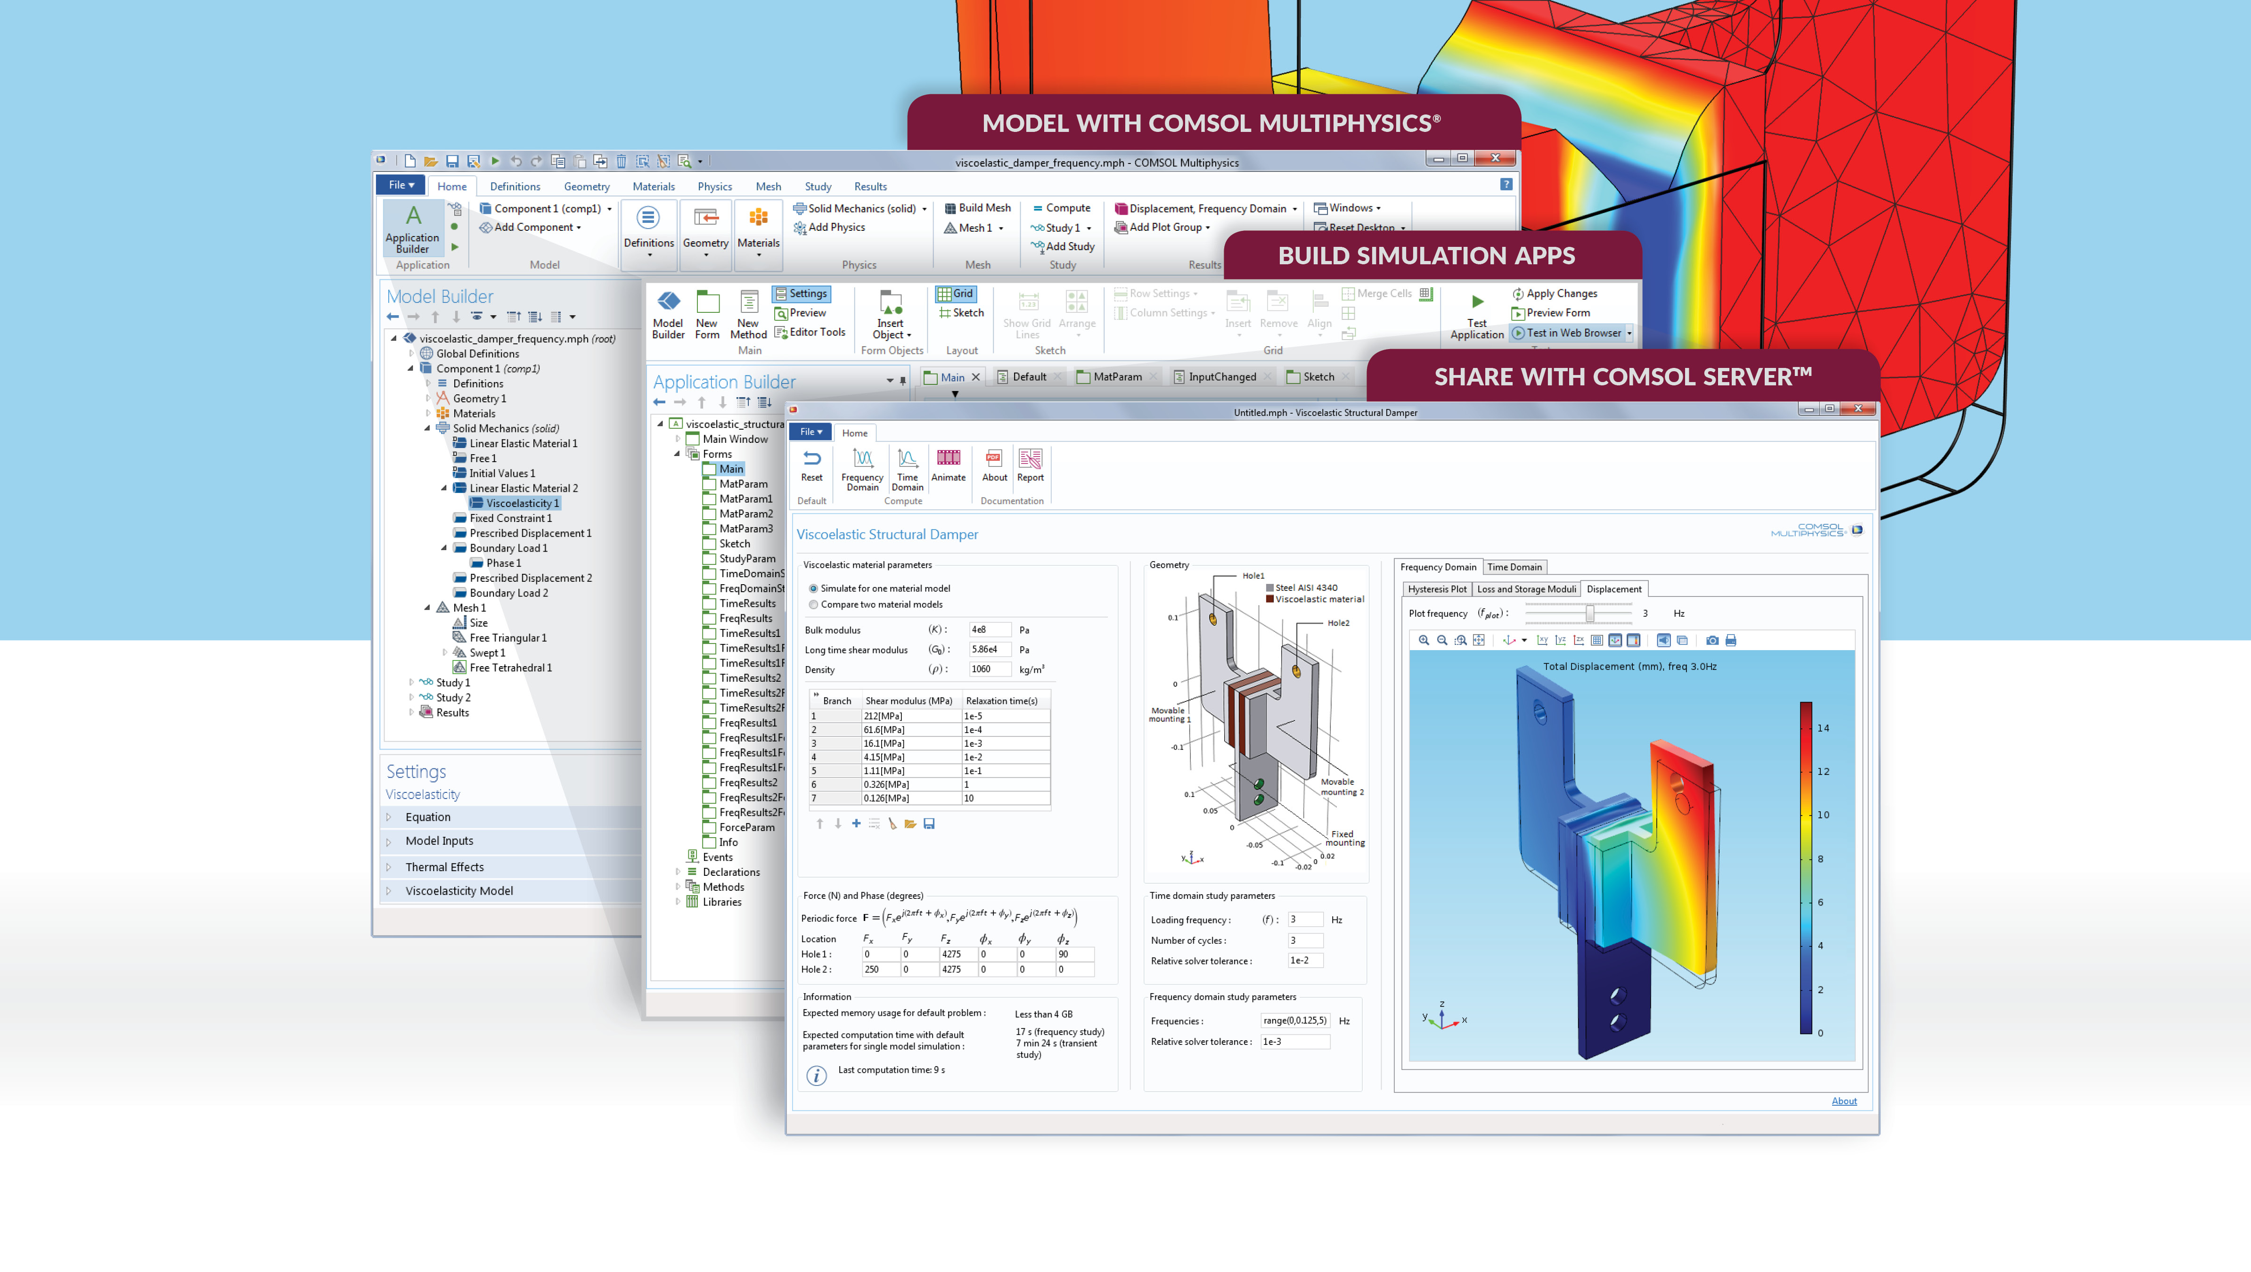Print the displacement plot
This screenshot has height=1272, width=2251.
click(x=1730, y=640)
